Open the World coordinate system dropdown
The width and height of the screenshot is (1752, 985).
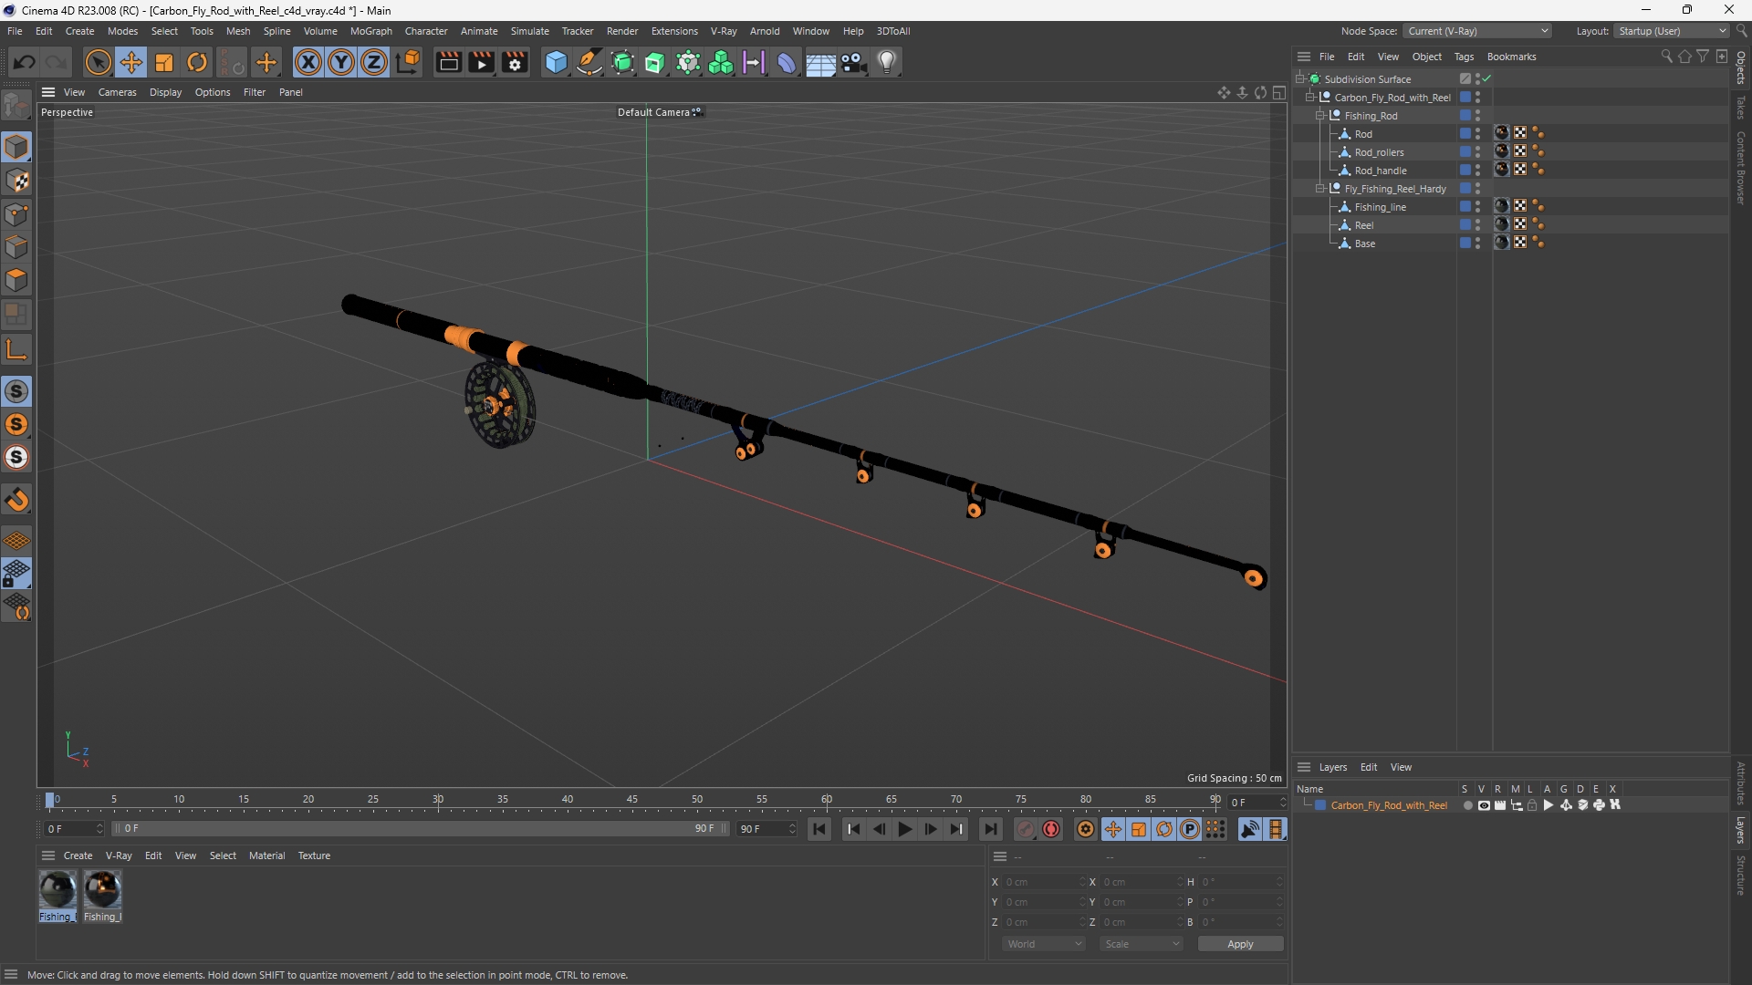(1044, 944)
